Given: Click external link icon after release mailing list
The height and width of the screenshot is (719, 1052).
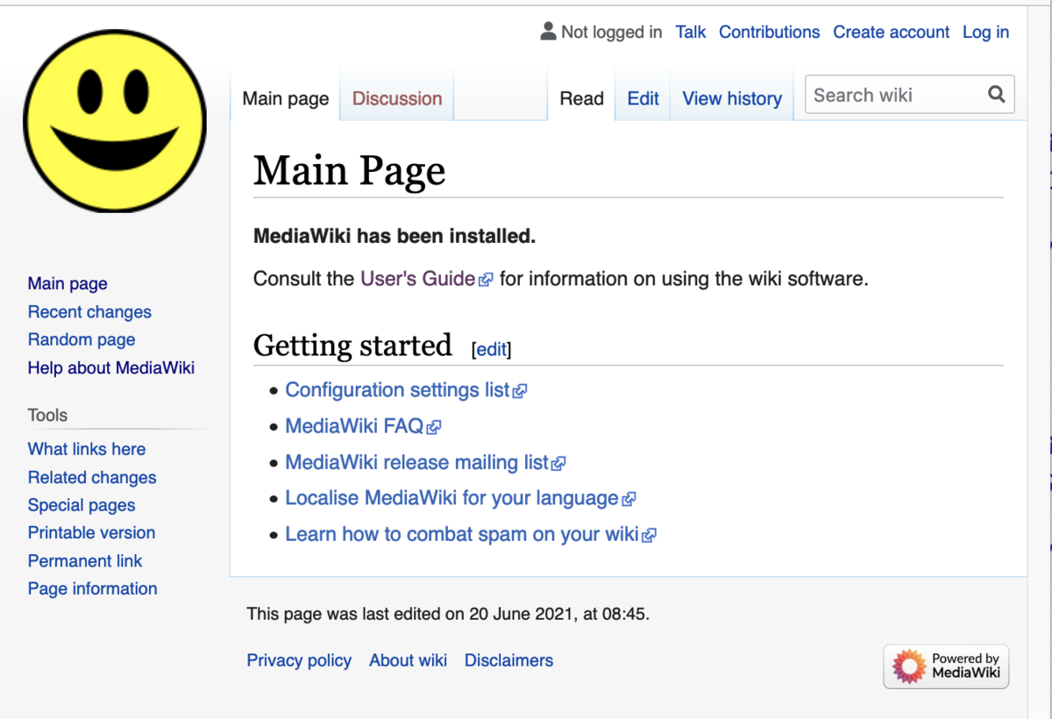Looking at the screenshot, I should (558, 463).
